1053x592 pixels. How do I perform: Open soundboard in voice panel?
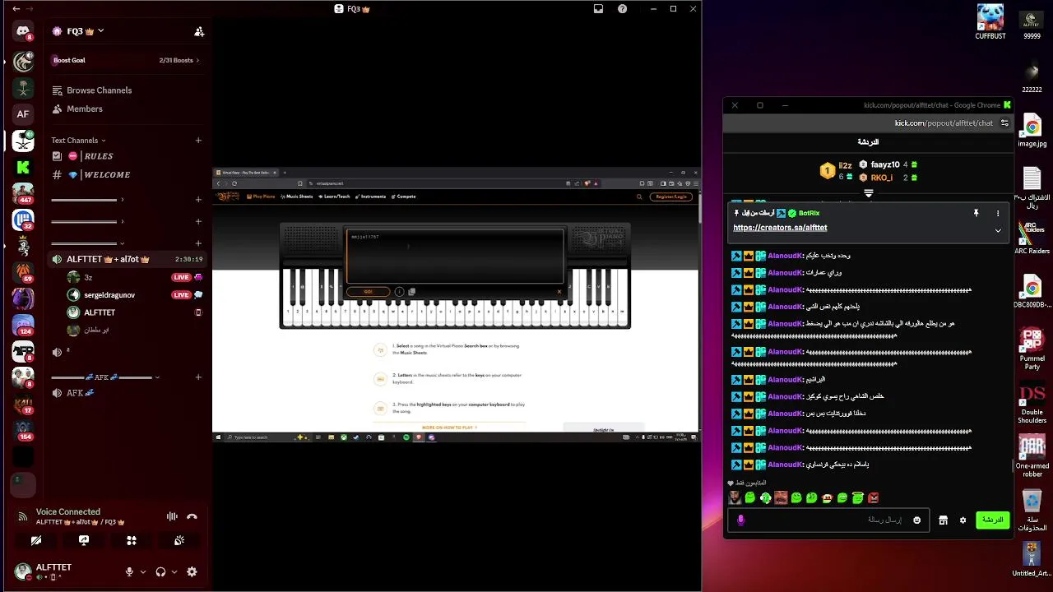click(x=179, y=540)
